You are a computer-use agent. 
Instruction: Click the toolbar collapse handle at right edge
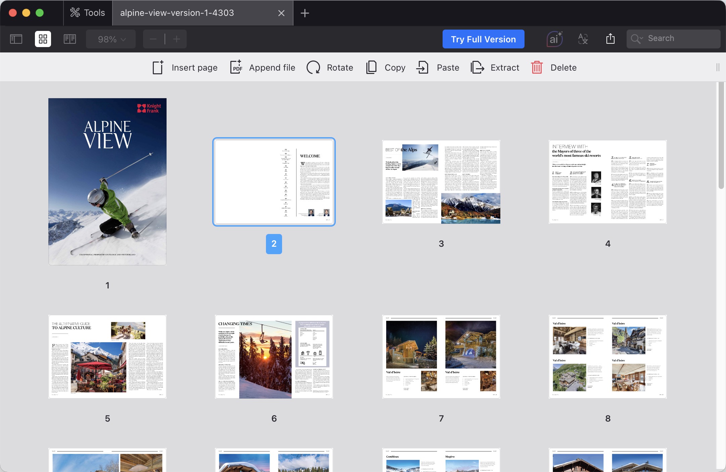pos(718,68)
